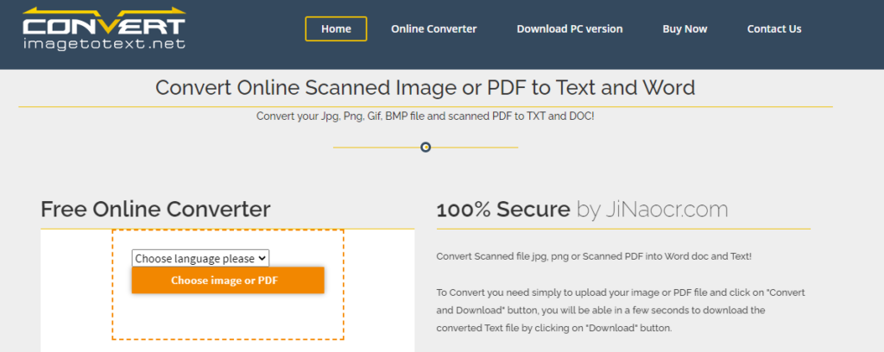This screenshot has height=352, width=884.
Task: Click the "Free Online Converter" heading
Action: click(x=155, y=209)
